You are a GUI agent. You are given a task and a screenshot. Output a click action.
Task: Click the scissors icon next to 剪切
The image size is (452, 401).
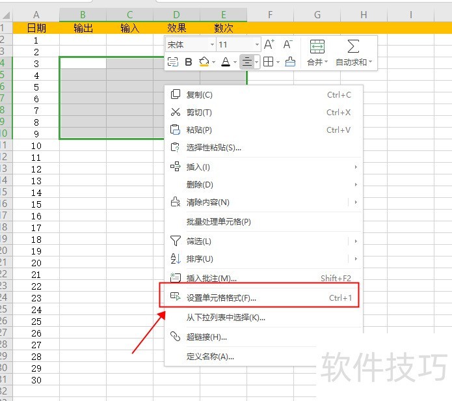coord(175,112)
